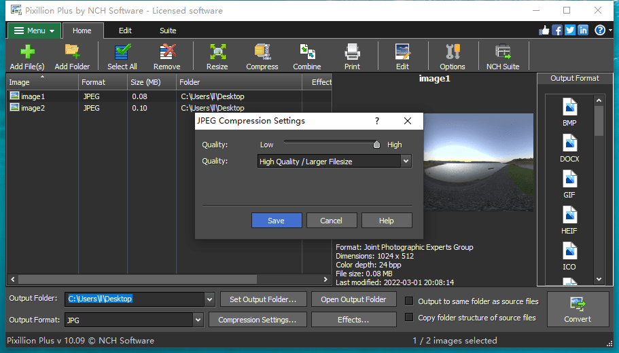This screenshot has height=353, width=619.
Task: Enable Copy folder structure of source files
Action: click(x=409, y=318)
